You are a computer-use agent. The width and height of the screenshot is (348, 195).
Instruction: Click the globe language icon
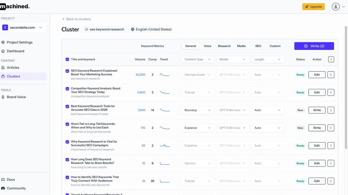[133, 29]
